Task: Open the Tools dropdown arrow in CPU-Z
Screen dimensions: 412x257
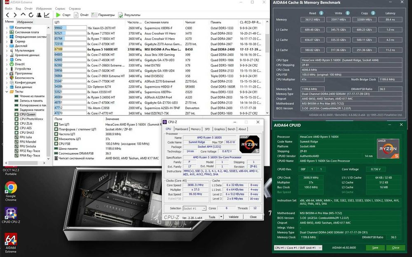Action: click(x=221, y=217)
